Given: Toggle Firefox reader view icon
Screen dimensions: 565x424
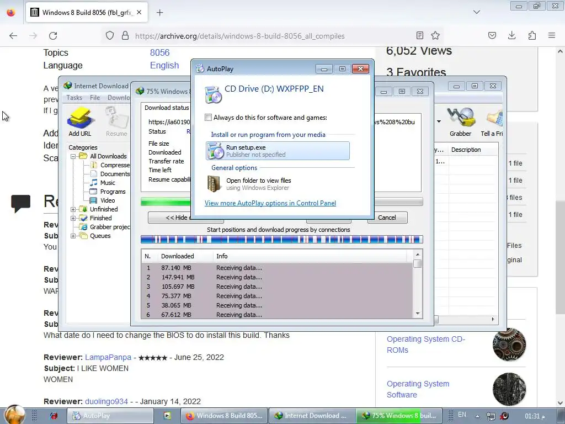Looking at the screenshot, I should 419,35.
